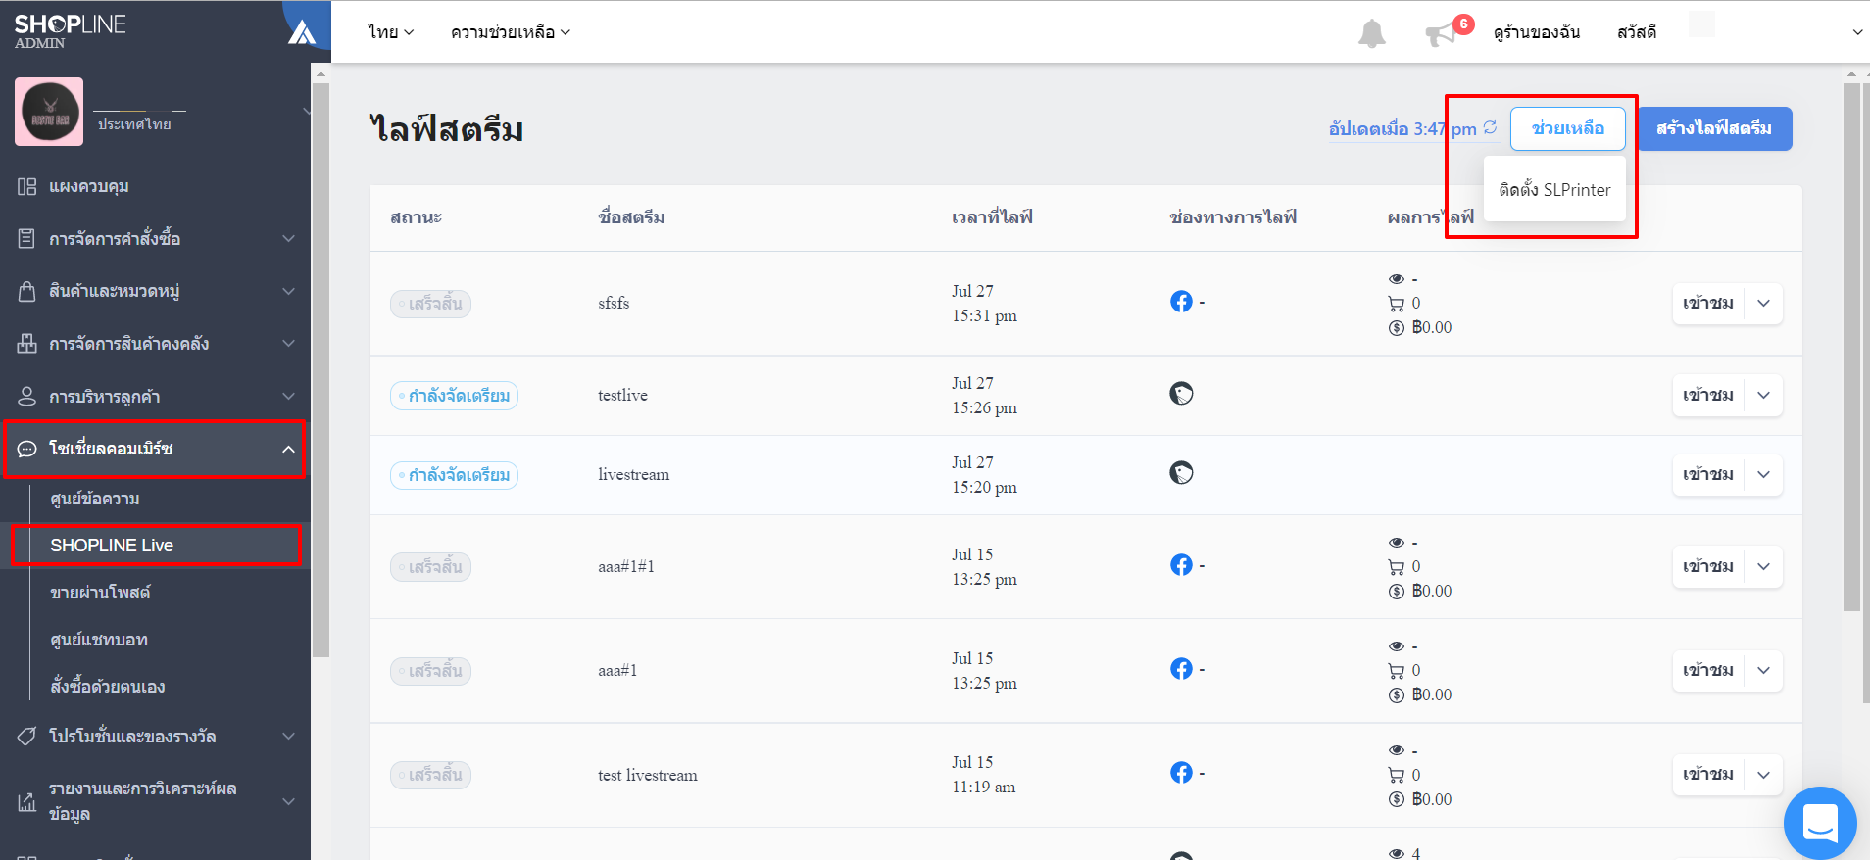Open the notifications bell icon

[x=1371, y=33]
